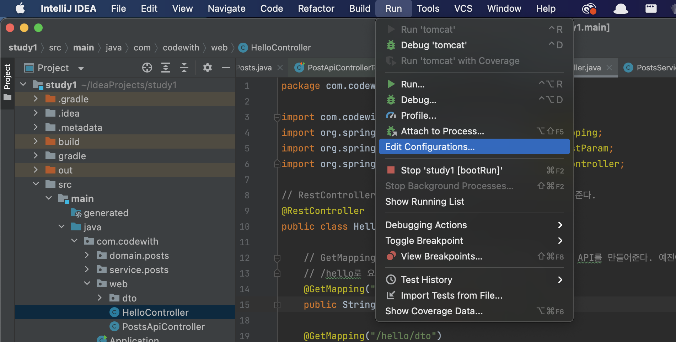
Task: Collapse the src folder
Action: tap(36, 184)
